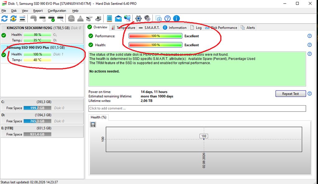Click the Performance 100 % gradient bar

tap(156, 36)
